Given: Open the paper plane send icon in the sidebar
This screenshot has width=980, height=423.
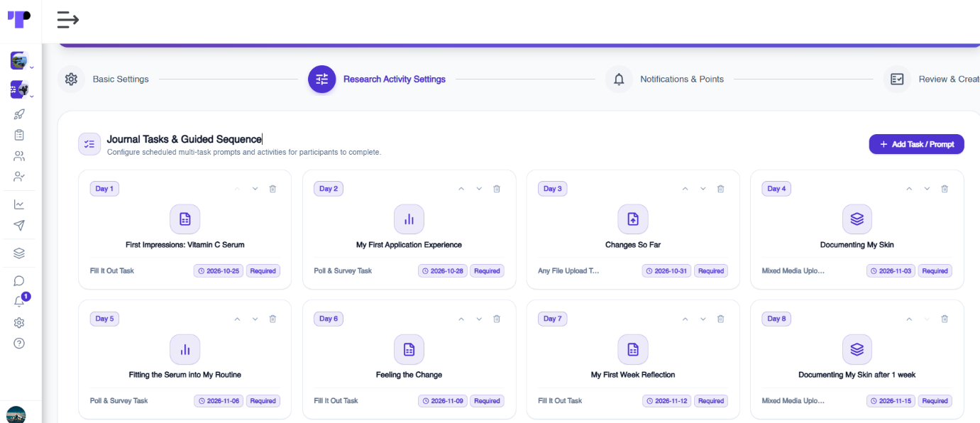Looking at the screenshot, I should (19, 225).
